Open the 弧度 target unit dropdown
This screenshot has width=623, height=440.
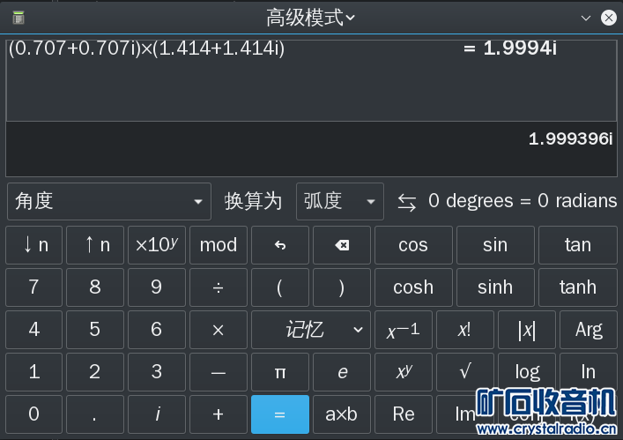click(x=340, y=202)
